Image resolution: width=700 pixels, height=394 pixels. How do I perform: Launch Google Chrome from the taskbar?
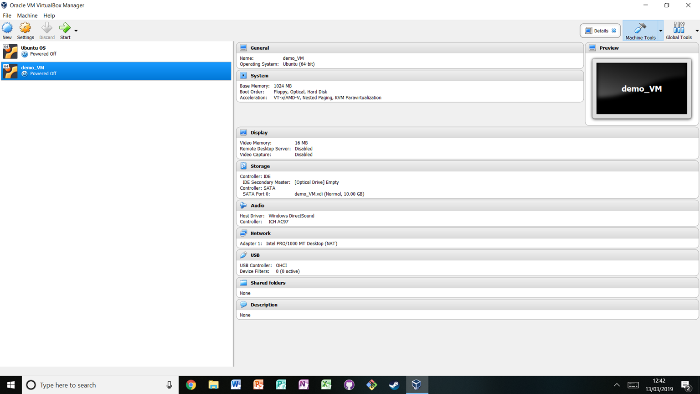tap(190, 385)
